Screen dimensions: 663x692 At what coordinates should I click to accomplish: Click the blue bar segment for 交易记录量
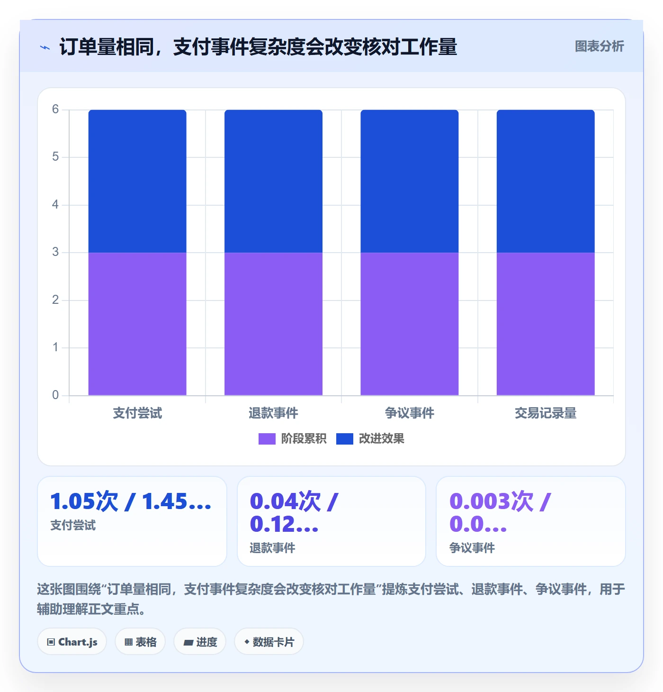tap(546, 181)
